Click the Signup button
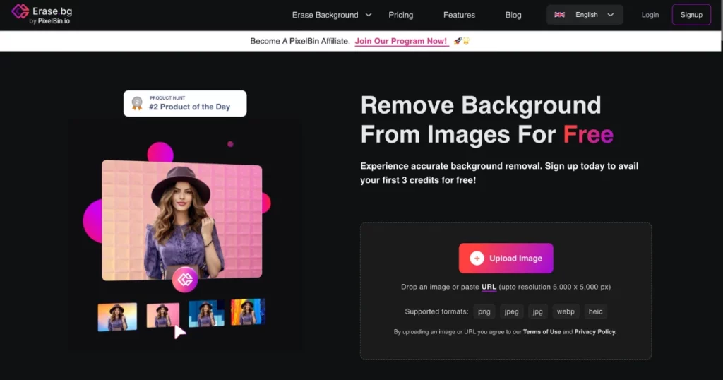Image resolution: width=723 pixels, height=380 pixels. (691, 15)
